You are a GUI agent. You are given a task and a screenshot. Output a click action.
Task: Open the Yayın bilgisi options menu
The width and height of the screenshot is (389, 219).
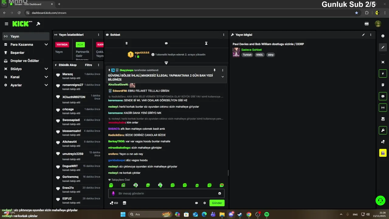tap(371, 35)
